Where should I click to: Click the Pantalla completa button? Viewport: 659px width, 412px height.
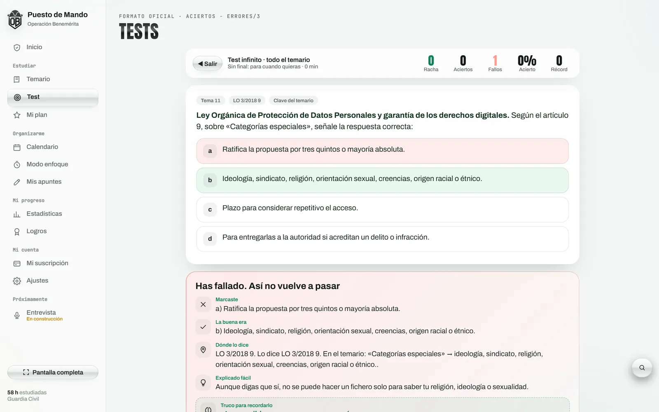tap(53, 372)
